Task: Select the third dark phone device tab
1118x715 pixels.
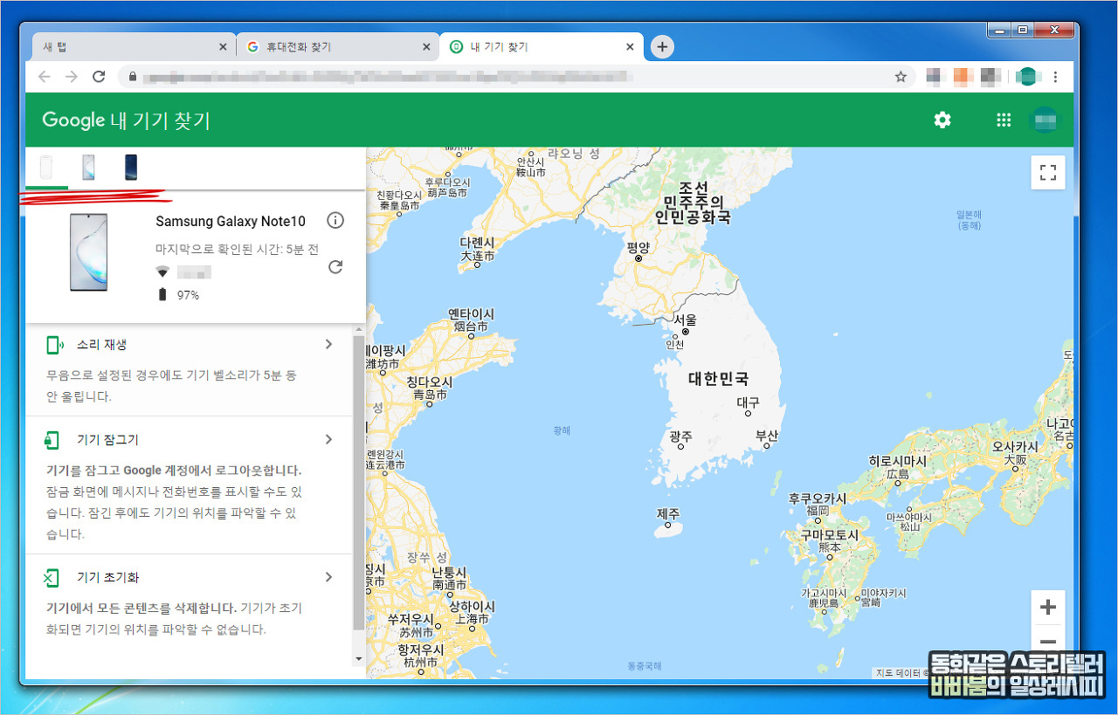Action: pyautogui.click(x=130, y=167)
